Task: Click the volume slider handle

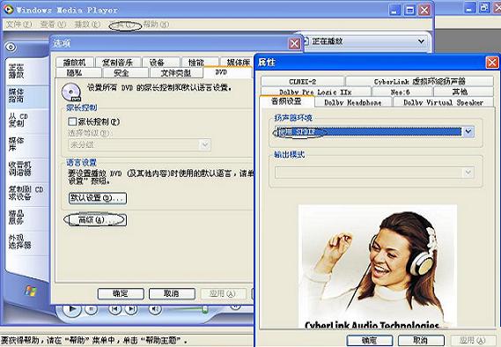Action: pyautogui.click(x=205, y=309)
